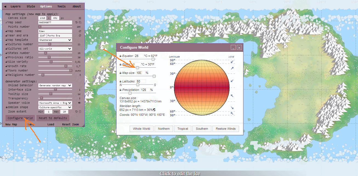Click the Map seed input field
358x176 pixels.
click(x=55, y=22)
